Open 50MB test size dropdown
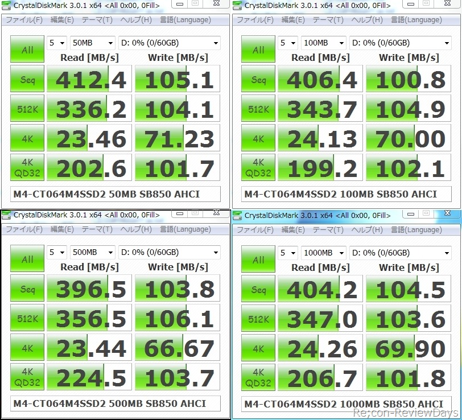This screenshot has height=420, width=462. [x=93, y=43]
